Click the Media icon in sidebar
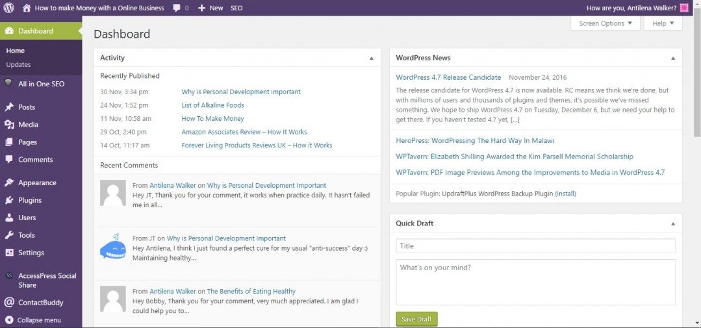701x328 pixels. [x=9, y=124]
